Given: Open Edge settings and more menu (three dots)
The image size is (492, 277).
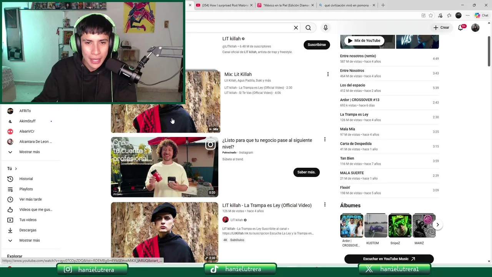Looking at the screenshot, I should [468, 15].
